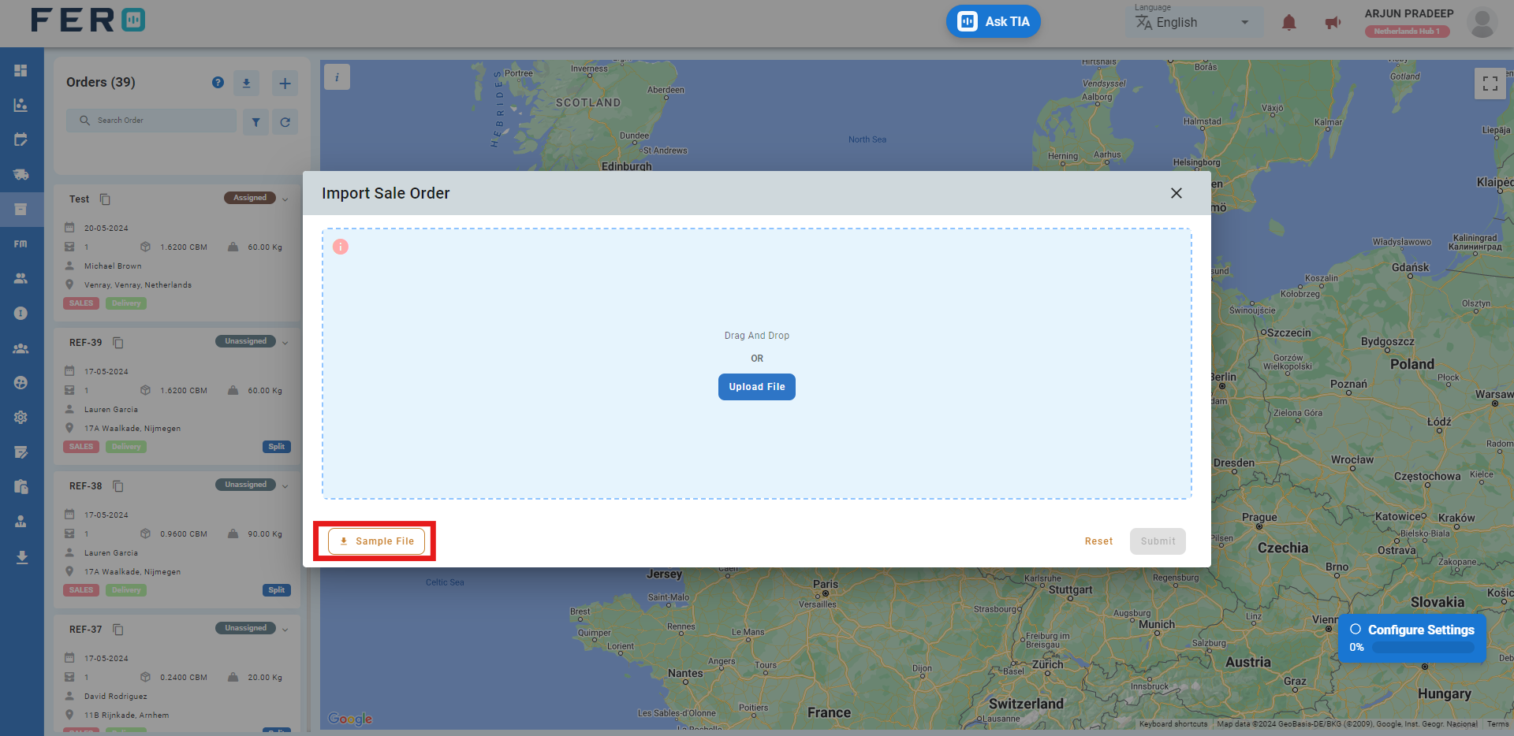Click the Unassigned status on REF-38
The image size is (1514, 736).
coord(245,485)
